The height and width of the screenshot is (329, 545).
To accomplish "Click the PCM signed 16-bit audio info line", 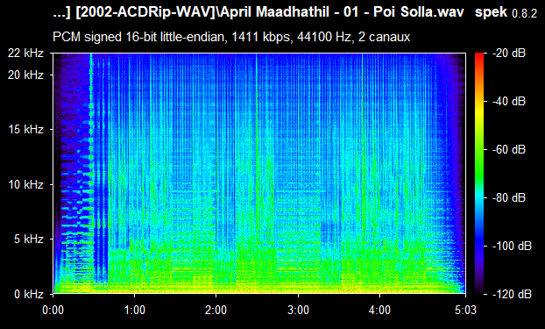I will [231, 37].
